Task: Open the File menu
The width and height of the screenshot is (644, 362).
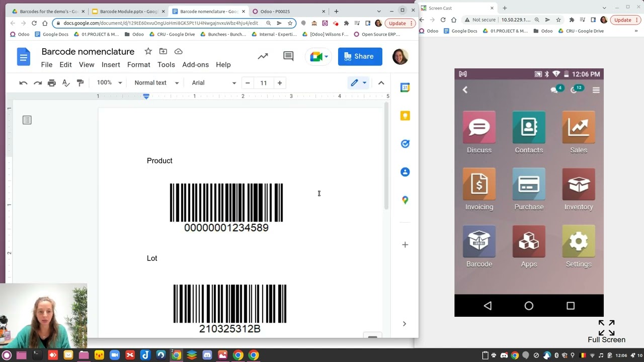Action: (x=47, y=64)
